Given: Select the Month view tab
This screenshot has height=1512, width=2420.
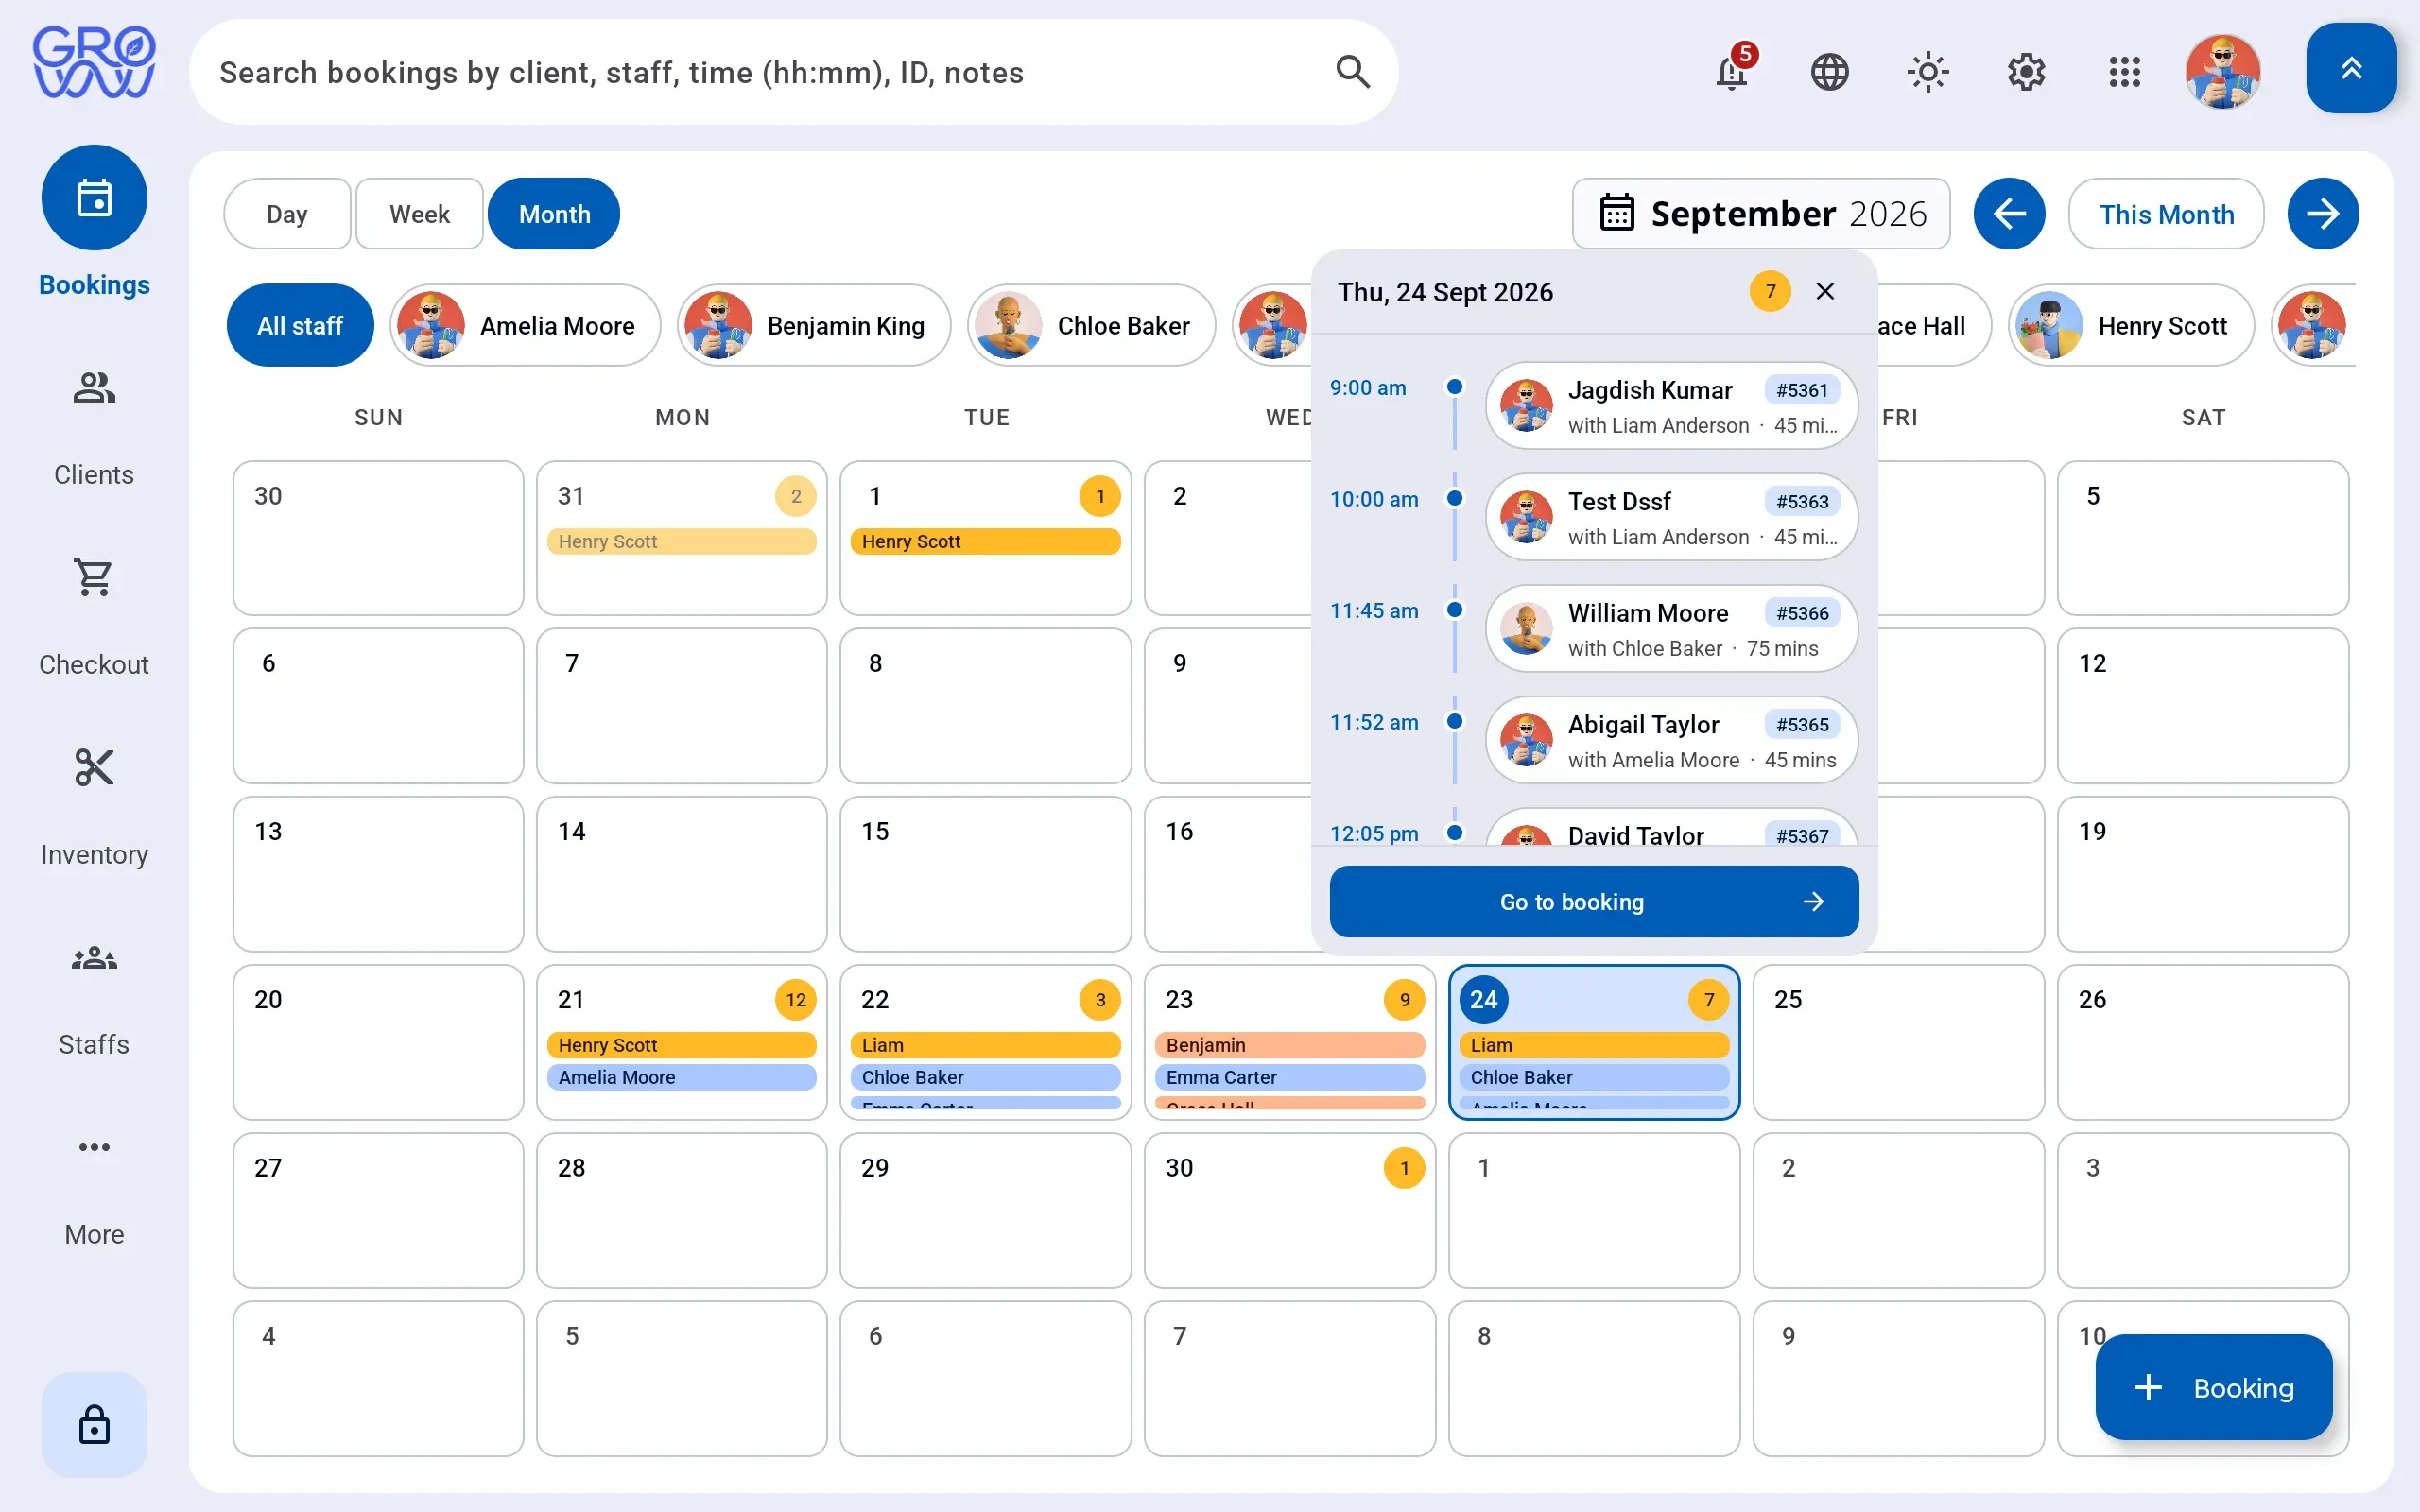Looking at the screenshot, I should coord(554,214).
